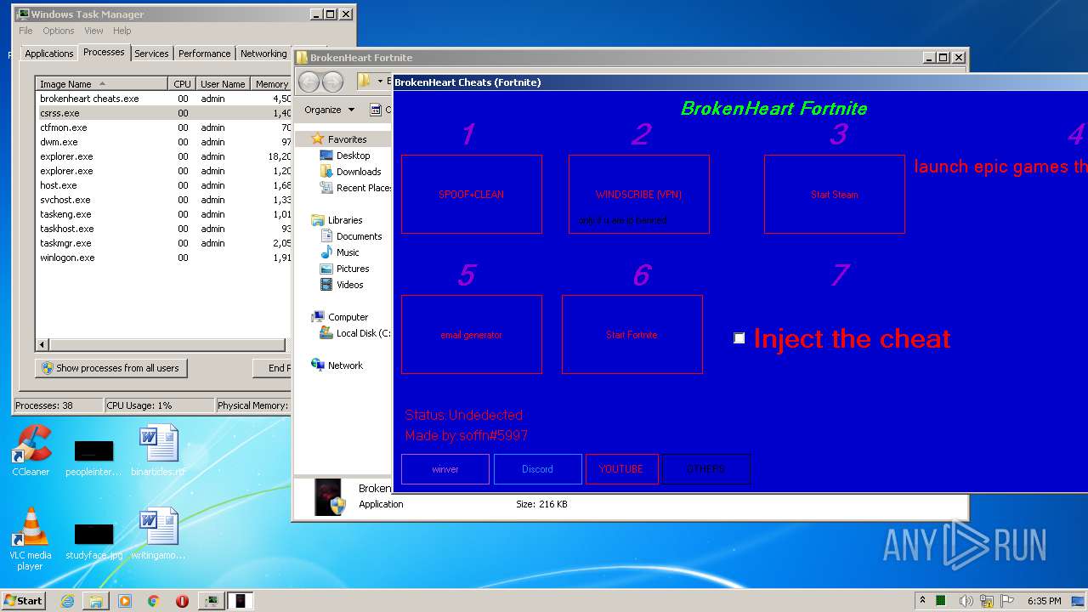Screen dimensions: 1088x612
Task: Select brokenheart cheats.exe process row
Action: tap(165, 99)
